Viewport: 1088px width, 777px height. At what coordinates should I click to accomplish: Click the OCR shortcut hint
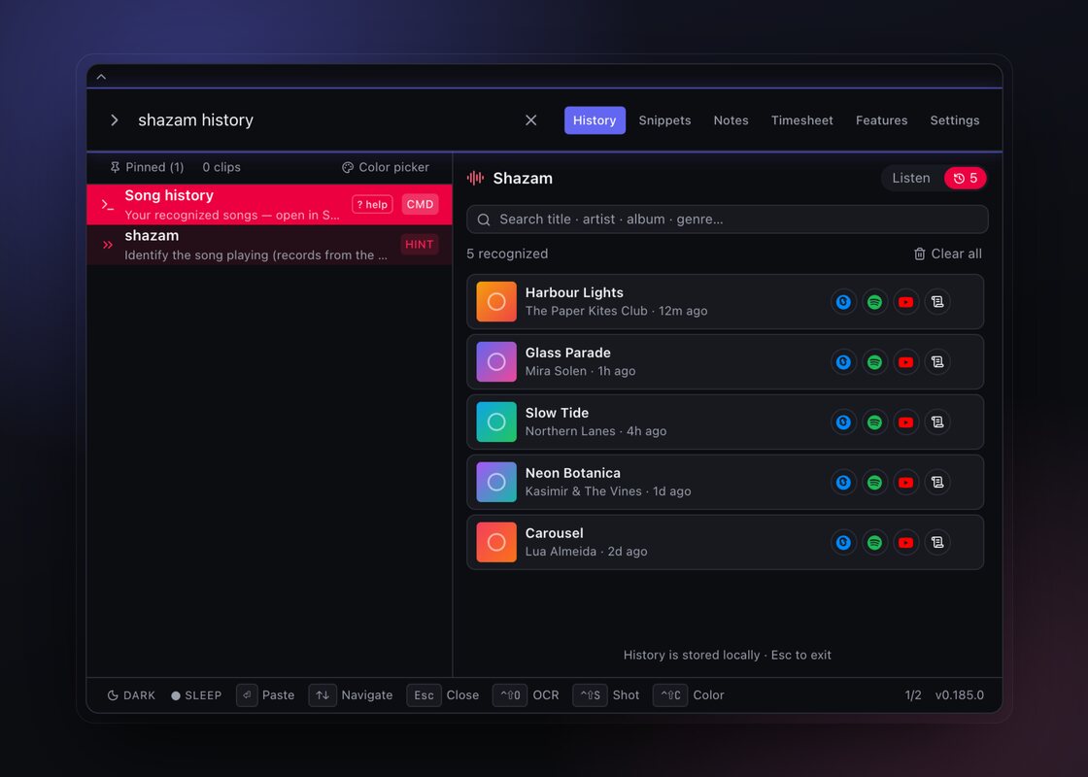click(x=526, y=695)
